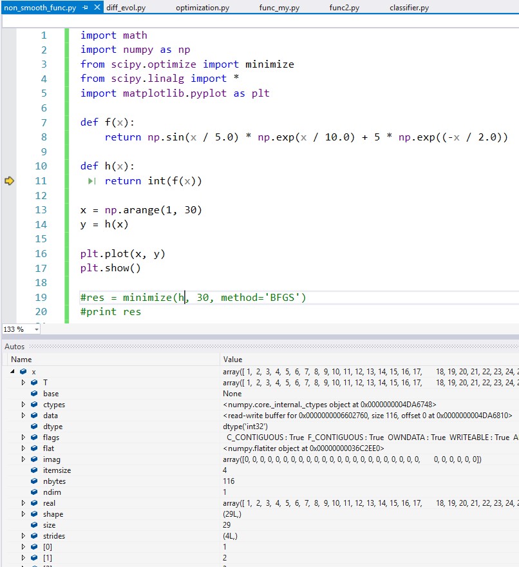This screenshot has height=567, width=519.
Task: Click the icon beside the ndim row
Action: [x=34, y=492]
